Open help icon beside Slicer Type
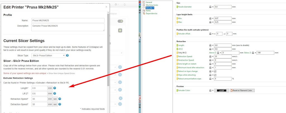 (67, 55)
